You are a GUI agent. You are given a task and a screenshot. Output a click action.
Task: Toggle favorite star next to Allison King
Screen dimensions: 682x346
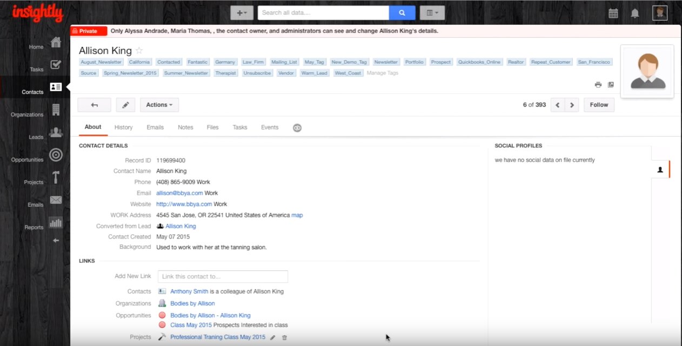point(139,51)
